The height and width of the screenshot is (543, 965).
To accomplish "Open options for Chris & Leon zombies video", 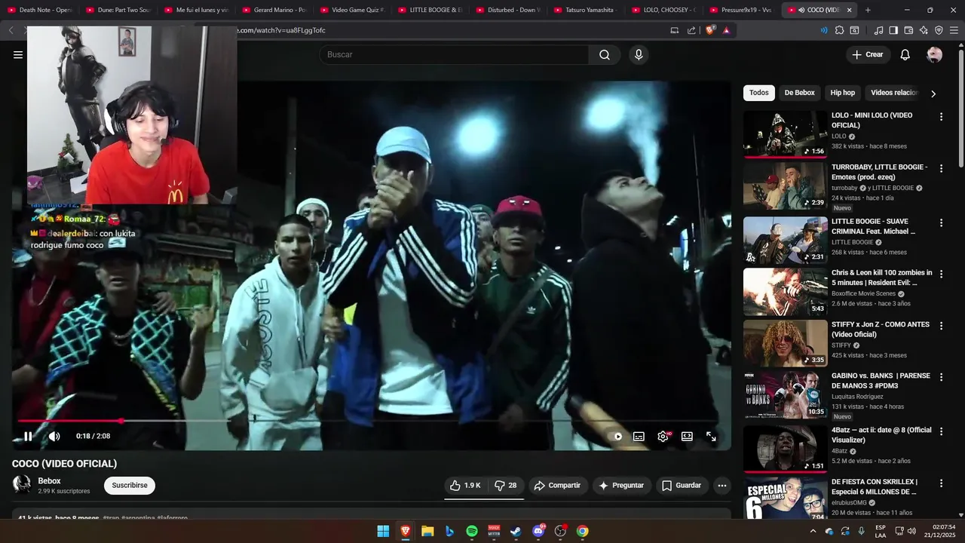I will tap(941, 274).
